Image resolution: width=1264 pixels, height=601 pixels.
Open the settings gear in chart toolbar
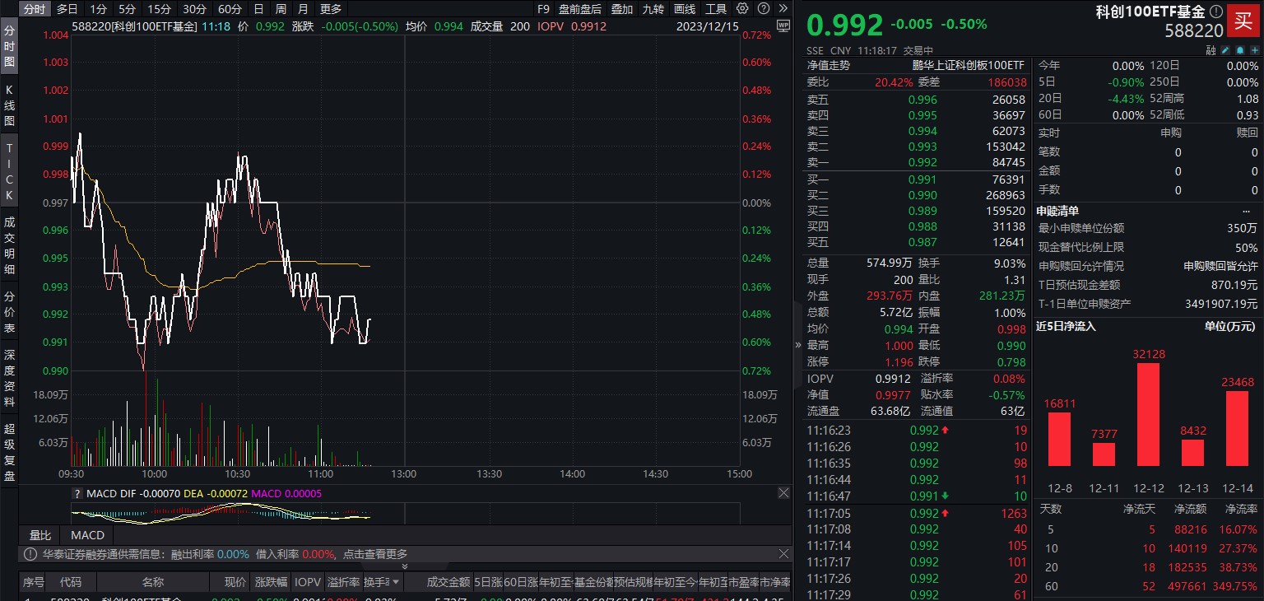click(742, 9)
